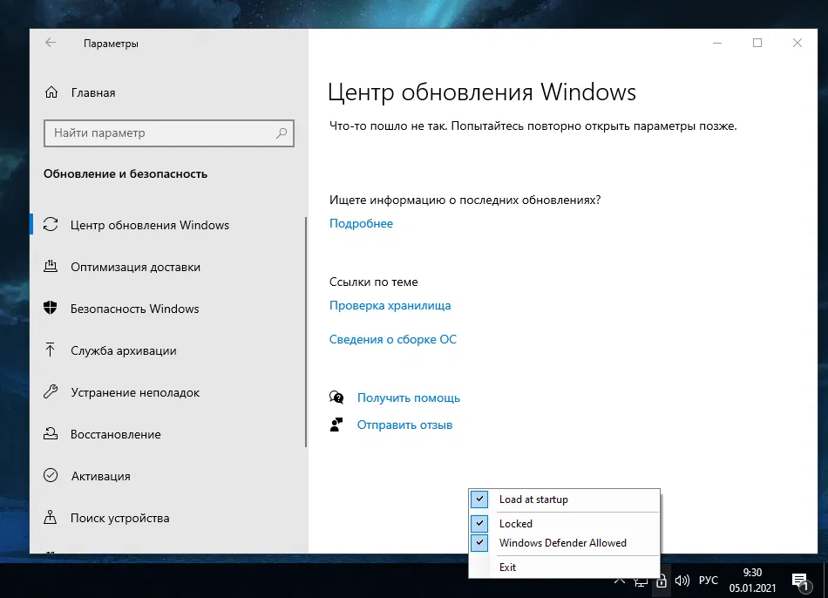The height and width of the screenshot is (598, 828).
Task: Select the Безопасность Windows shield icon
Action: tap(51, 308)
